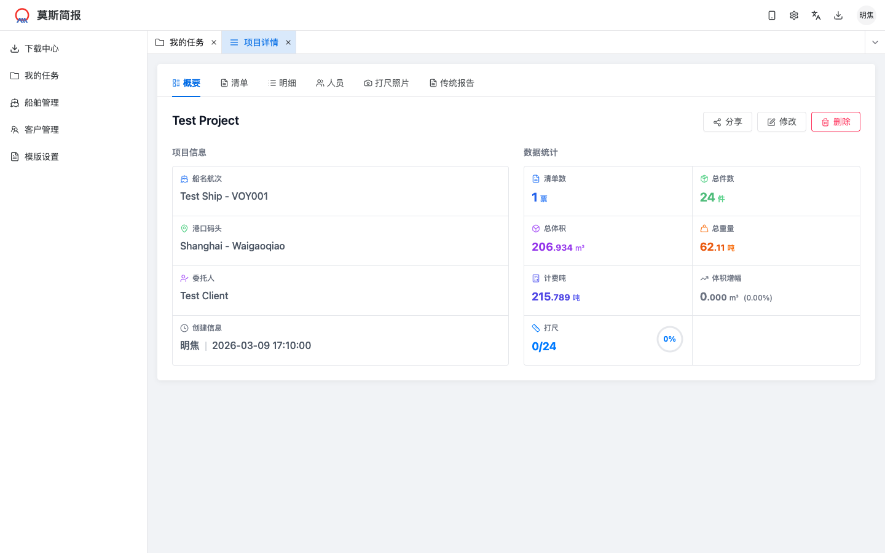The height and width of the screenshot is (553, 885).
Task: Click the download icon in top bar
Action: pyautogui.click(x=838, y=15)
